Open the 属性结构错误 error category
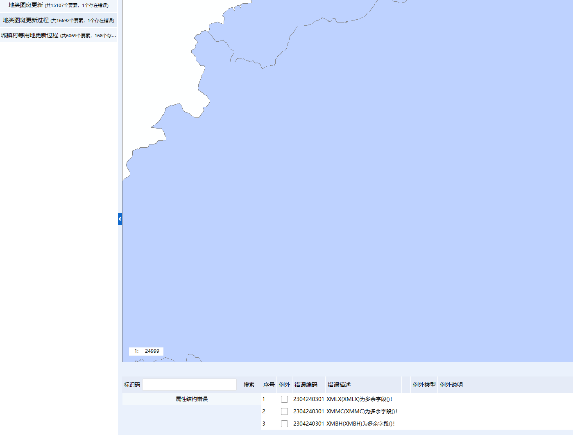573x435 pixels. [192, 399]
